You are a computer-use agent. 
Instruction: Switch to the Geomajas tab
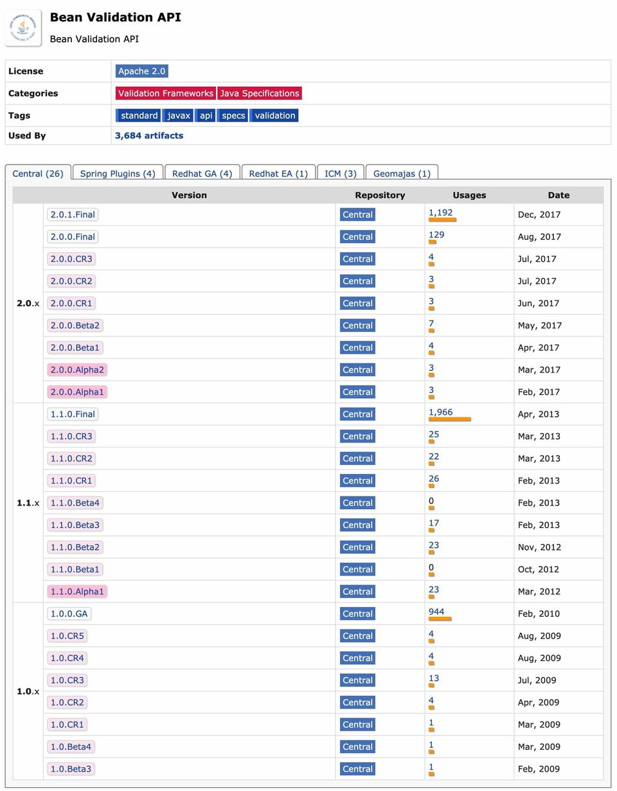(402, 174)
